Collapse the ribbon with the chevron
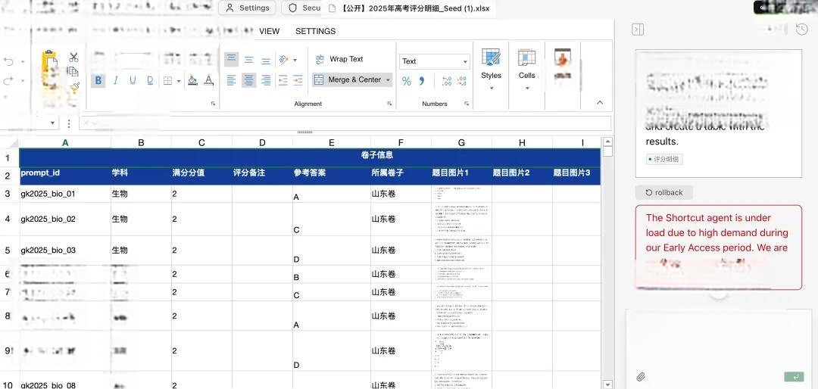 pos(600,103)
